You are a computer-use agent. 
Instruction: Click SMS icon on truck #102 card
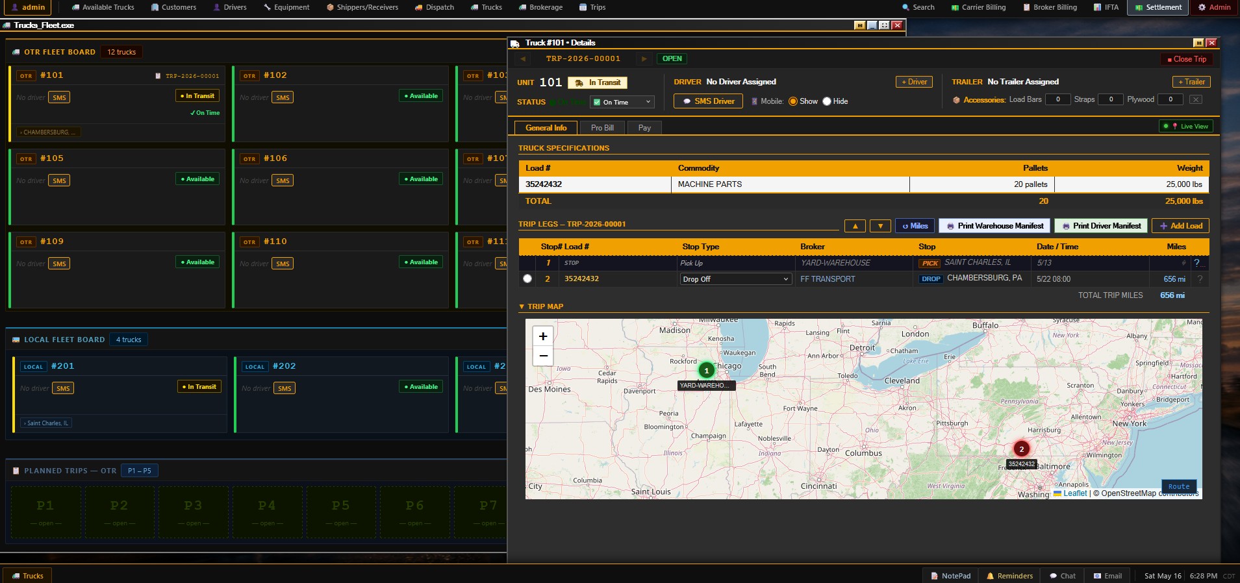(x=283, y=97)
